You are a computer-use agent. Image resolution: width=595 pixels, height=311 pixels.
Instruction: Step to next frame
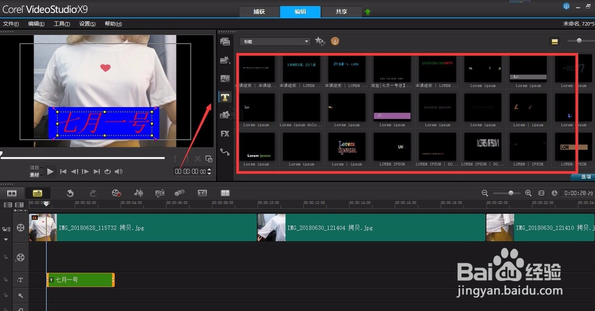pos(85,172)
